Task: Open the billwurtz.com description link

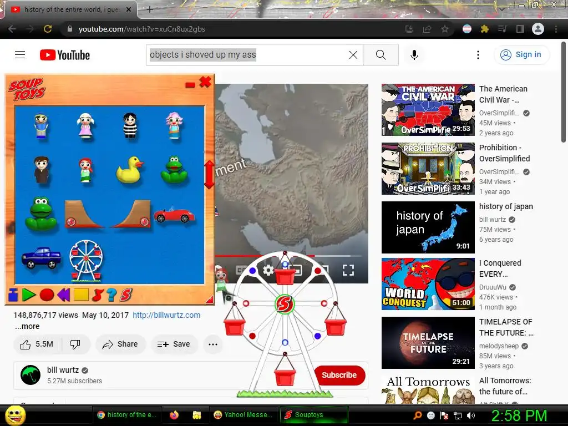Action: (166, 315)
